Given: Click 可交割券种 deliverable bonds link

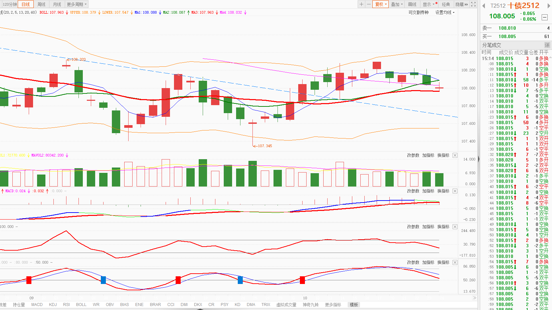Looking at the screenshot, I should pyautogui.click(x=418, y=12).
